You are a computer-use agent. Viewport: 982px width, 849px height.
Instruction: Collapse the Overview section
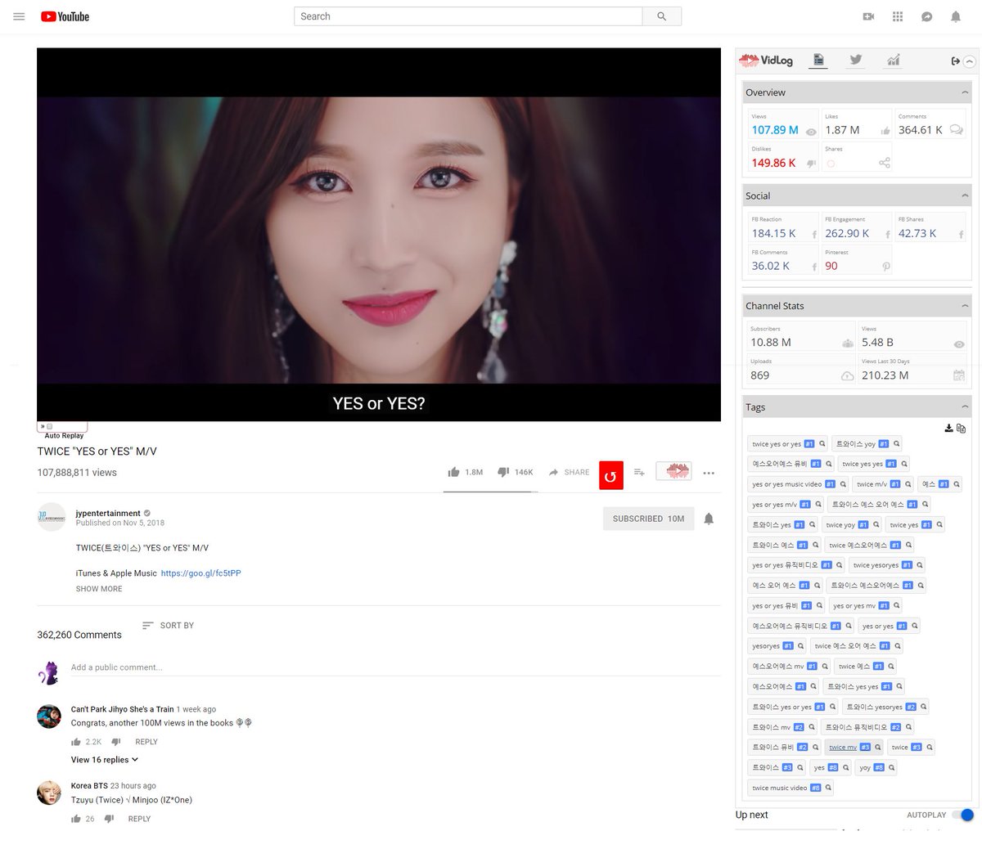click(x=965, y=92)
